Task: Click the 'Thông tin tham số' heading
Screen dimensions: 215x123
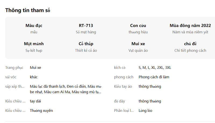Action: (x=28, y=10)
